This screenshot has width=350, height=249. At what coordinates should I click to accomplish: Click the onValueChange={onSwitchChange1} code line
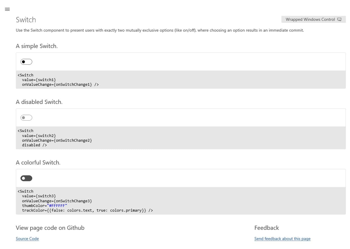pos(60,84)
